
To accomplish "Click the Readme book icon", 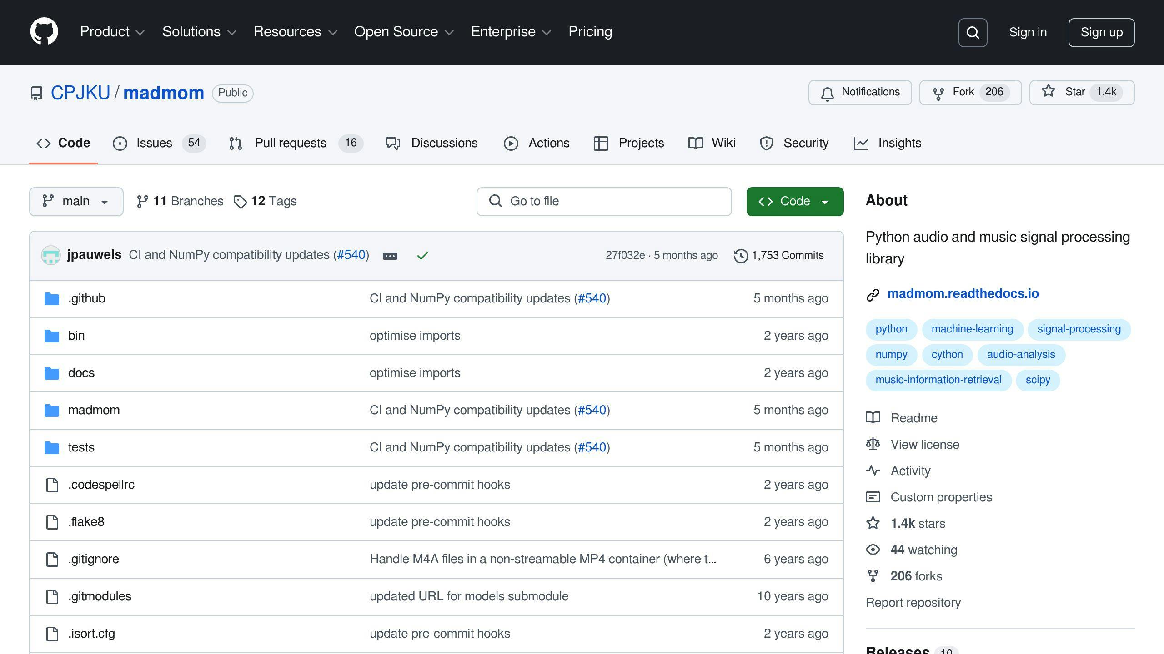I will pos(873,418).
